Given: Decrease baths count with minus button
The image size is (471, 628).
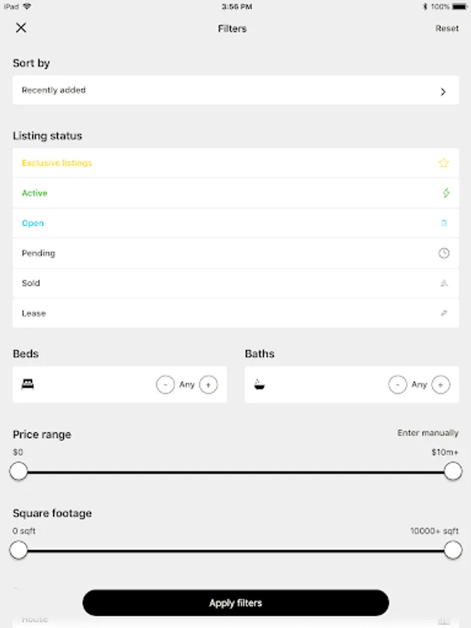Looking at the screenshot, I should (x=397, y=384).
